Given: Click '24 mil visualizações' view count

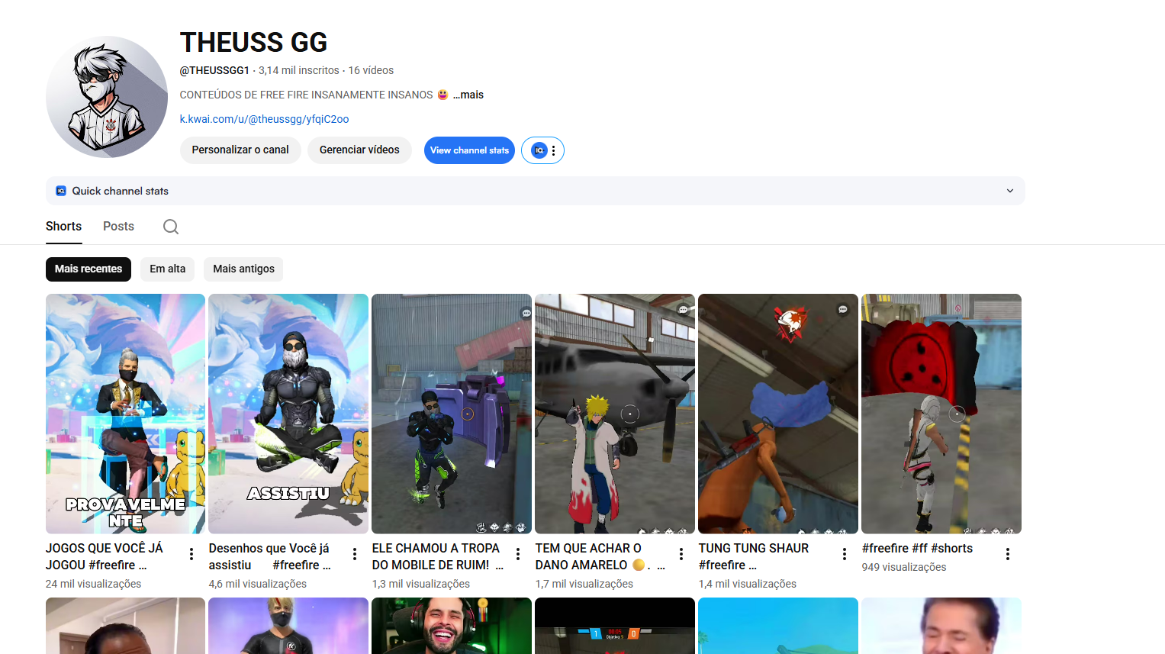Looking at the screenshot, I should click(93, 584).
